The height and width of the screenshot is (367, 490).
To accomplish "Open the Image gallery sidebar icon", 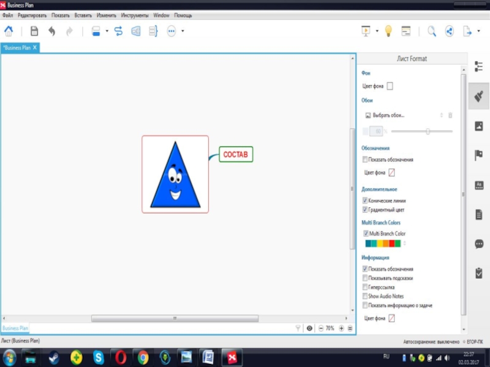I will (x=479, y=126).
